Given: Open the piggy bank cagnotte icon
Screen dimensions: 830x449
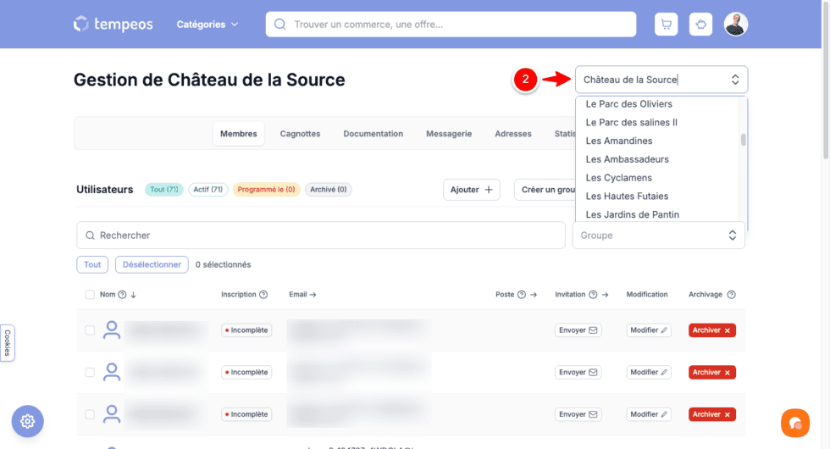Looking at the screenshot, I should tap(700, 25).
